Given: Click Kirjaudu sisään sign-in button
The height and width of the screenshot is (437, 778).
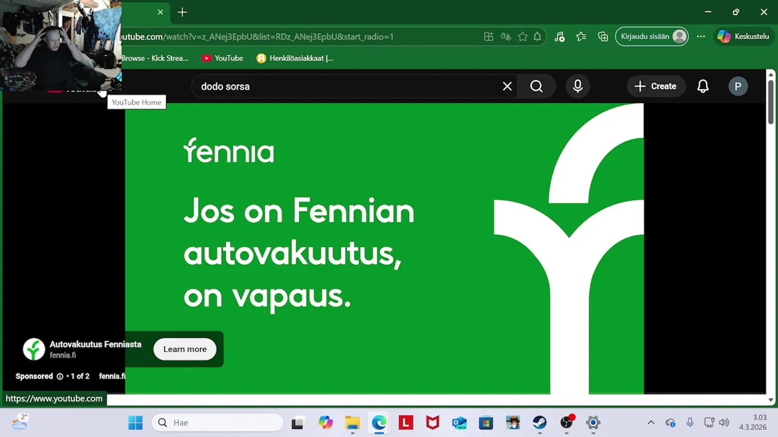Looking at the screenshot, I should click(x=652, y=36).
